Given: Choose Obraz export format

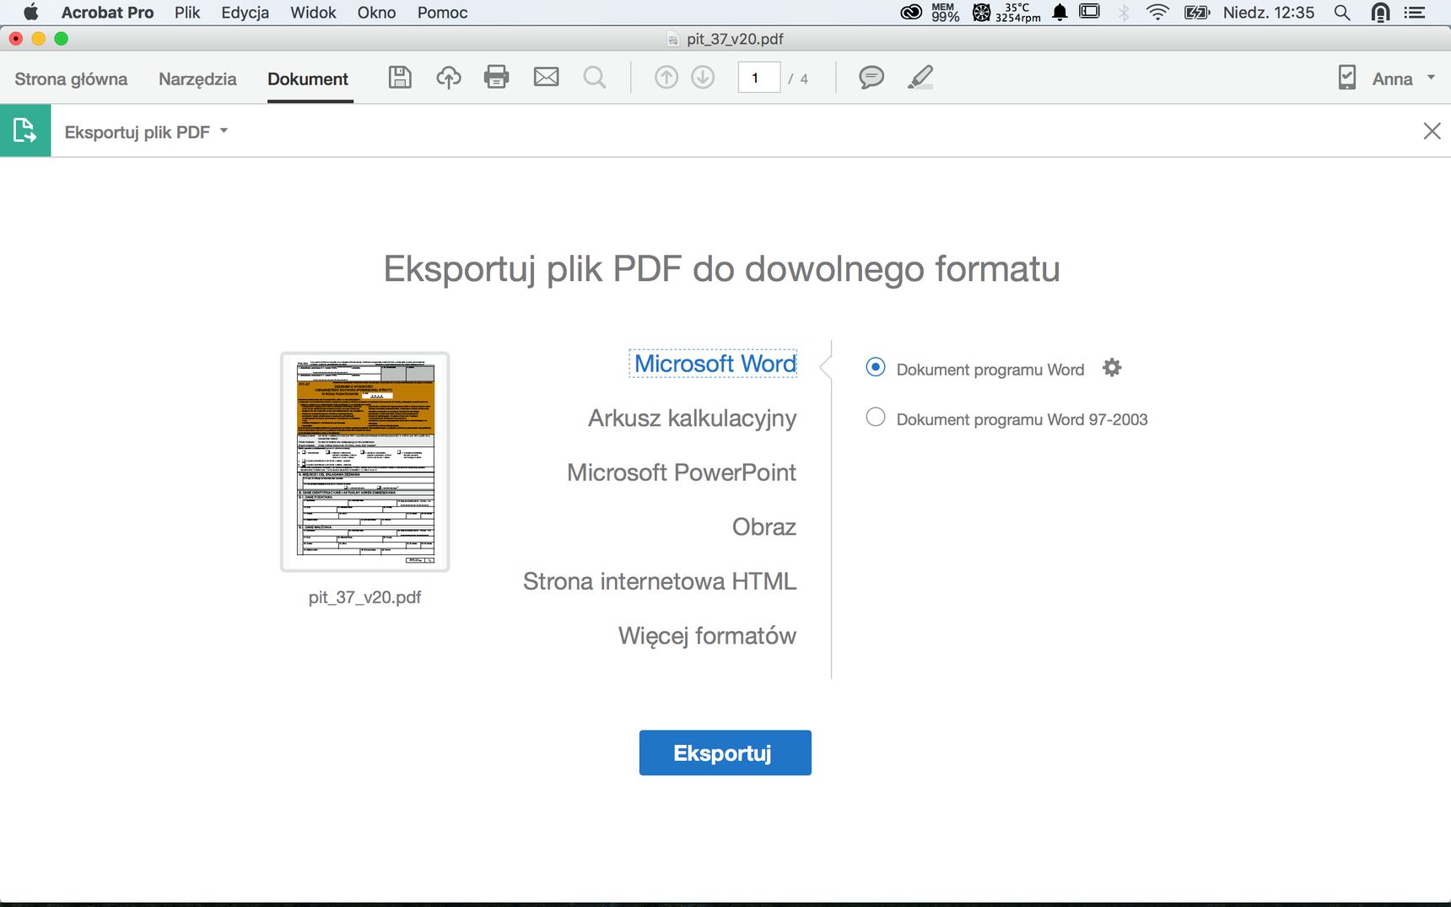Looking at the screenshot, I should [x=763, y=526].
